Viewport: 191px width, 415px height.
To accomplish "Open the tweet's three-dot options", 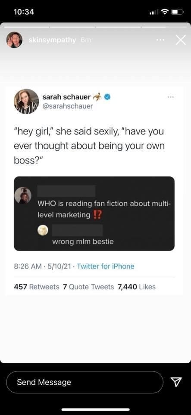I will pos(170,97).
